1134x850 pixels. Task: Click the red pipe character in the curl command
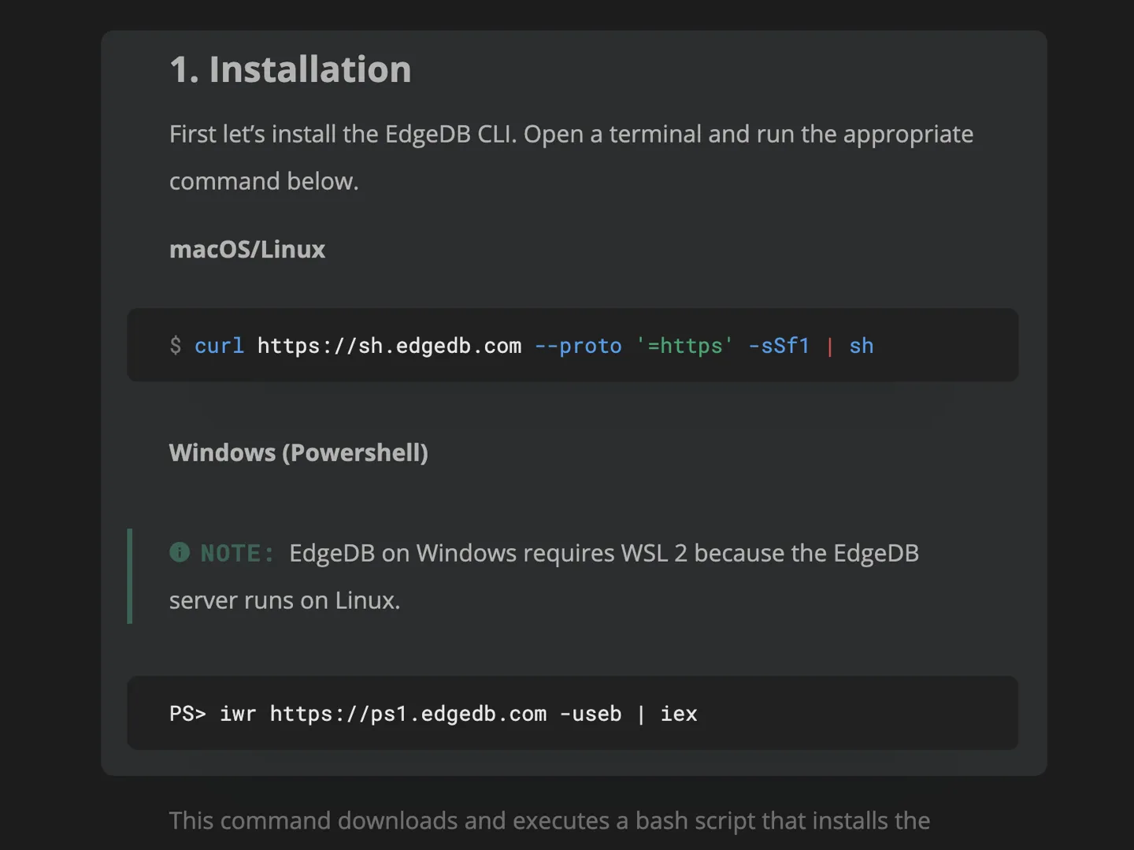pos(829,346)
